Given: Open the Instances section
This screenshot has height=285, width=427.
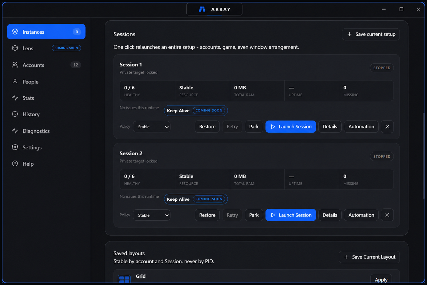Looking at the screenshot, I should click(46, 32).
